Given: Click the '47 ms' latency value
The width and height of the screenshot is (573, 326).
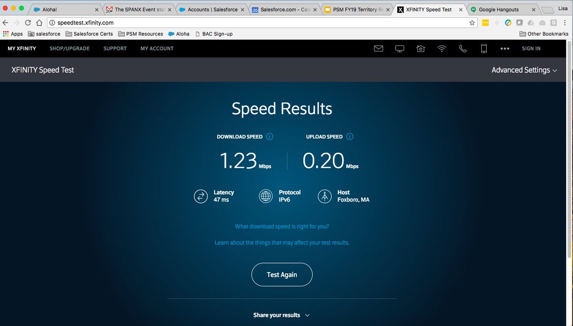Looking at the screenshot, I should (x=221, y=200).
